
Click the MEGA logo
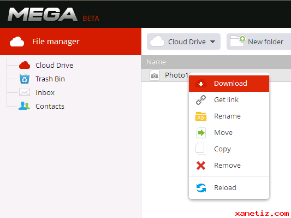(43, 15)
